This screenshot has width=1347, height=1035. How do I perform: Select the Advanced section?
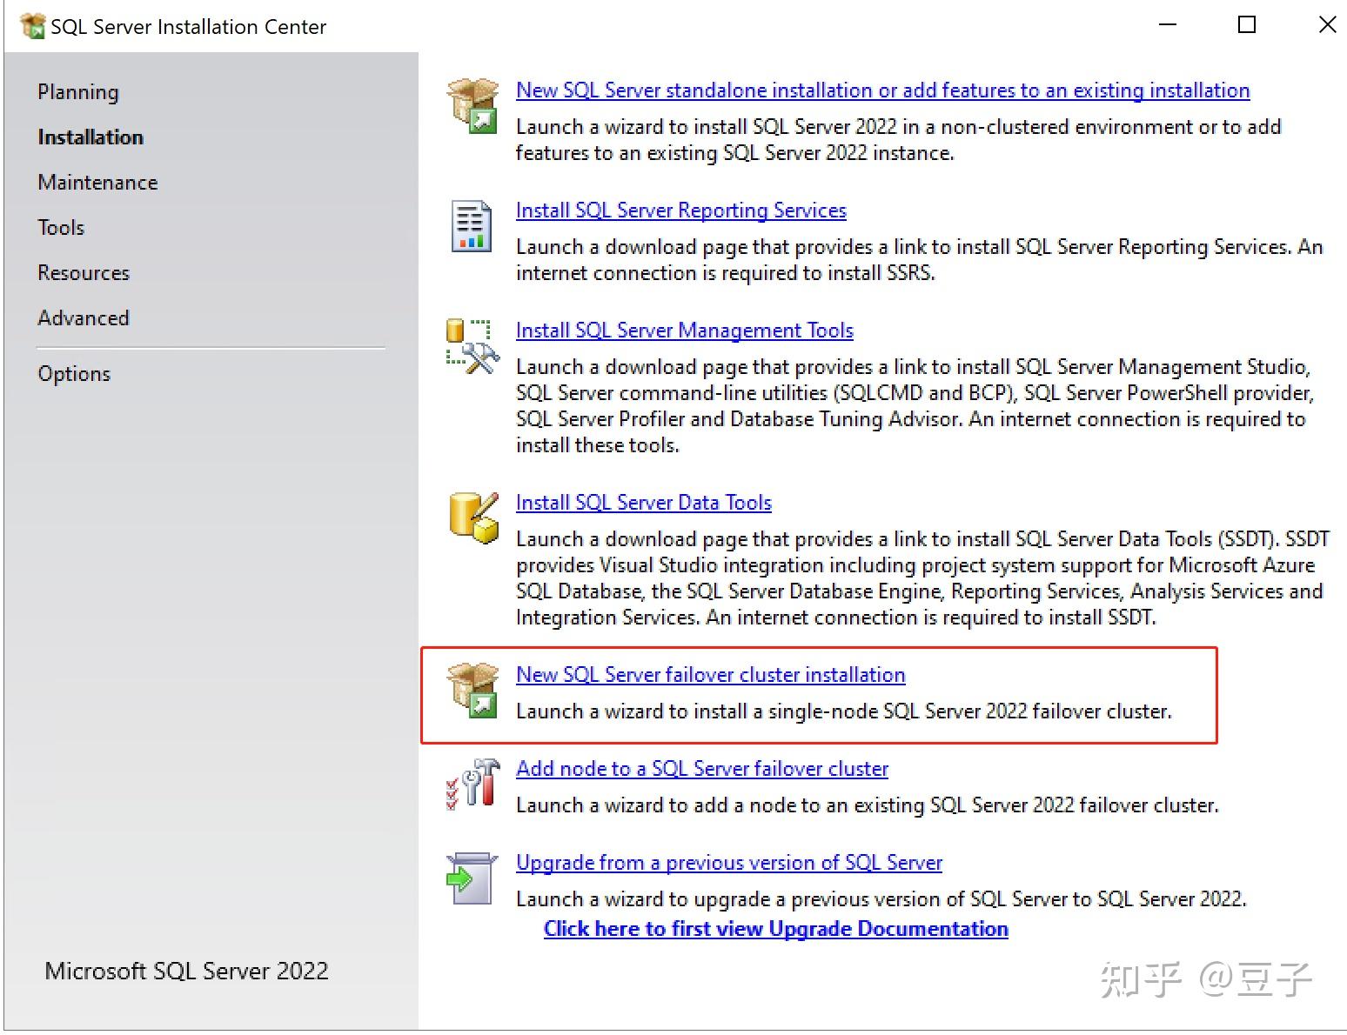pos(84,317)
